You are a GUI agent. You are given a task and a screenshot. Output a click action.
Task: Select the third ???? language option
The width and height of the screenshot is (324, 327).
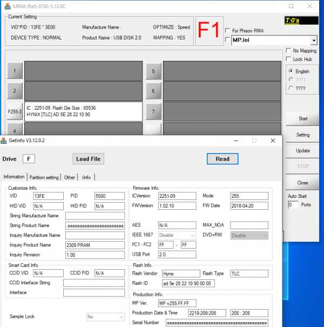pos(291,88)
